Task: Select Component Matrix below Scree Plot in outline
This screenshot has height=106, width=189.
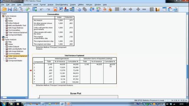Action: (15, 61)
